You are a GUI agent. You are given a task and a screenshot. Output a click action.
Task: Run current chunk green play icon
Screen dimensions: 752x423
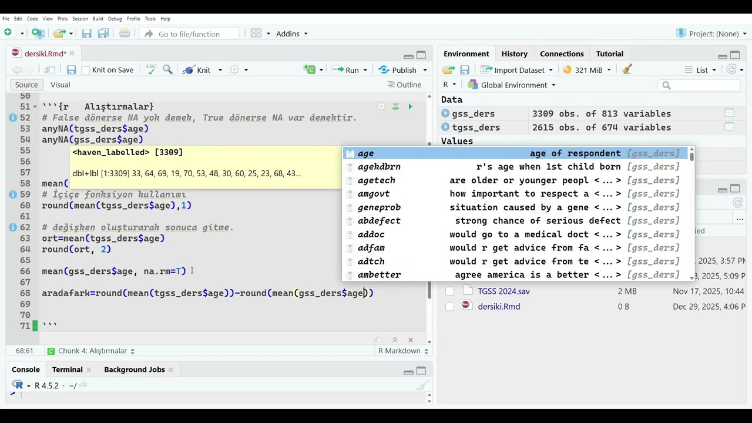(x=410, y=106)
